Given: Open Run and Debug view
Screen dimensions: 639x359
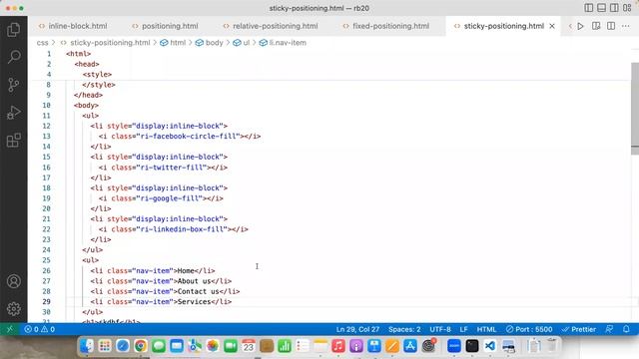Looking at the screenshot, I should pyautogui.click(x=13, y=113).
